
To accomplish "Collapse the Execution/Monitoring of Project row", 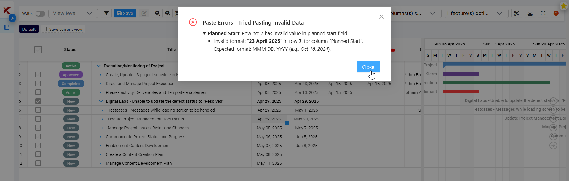I will (x=99, y=66).
